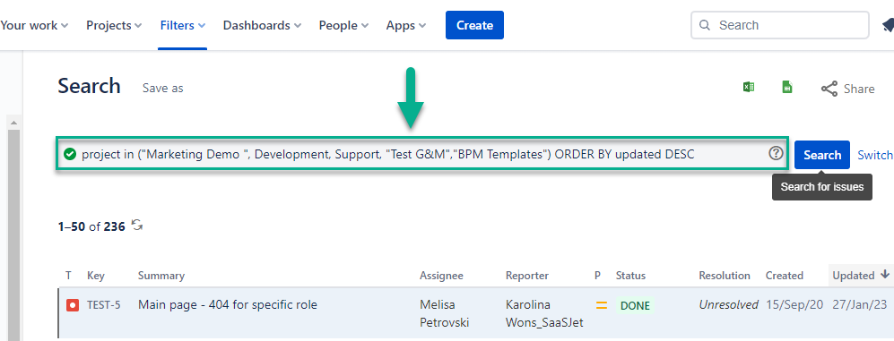Click reporter Karolina Wons_SaaSJet
This screenshot has height=341, width=894.
[x=544, y=313]
